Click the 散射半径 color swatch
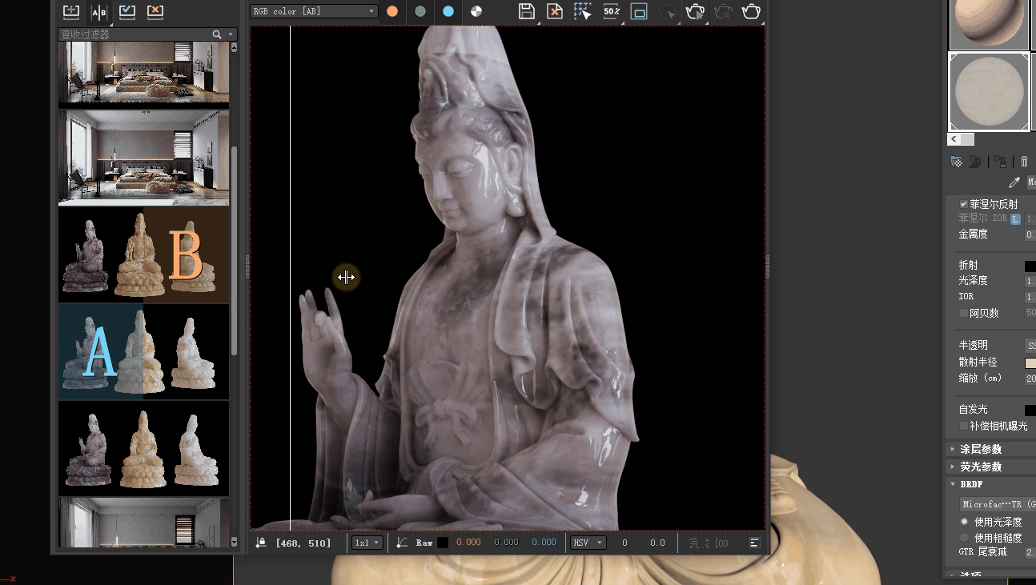Screen dimensions: 1036x585 click(x=1030, y=363)
